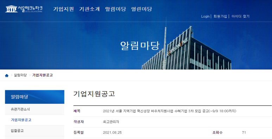Click the Login link

pos(205,16)
